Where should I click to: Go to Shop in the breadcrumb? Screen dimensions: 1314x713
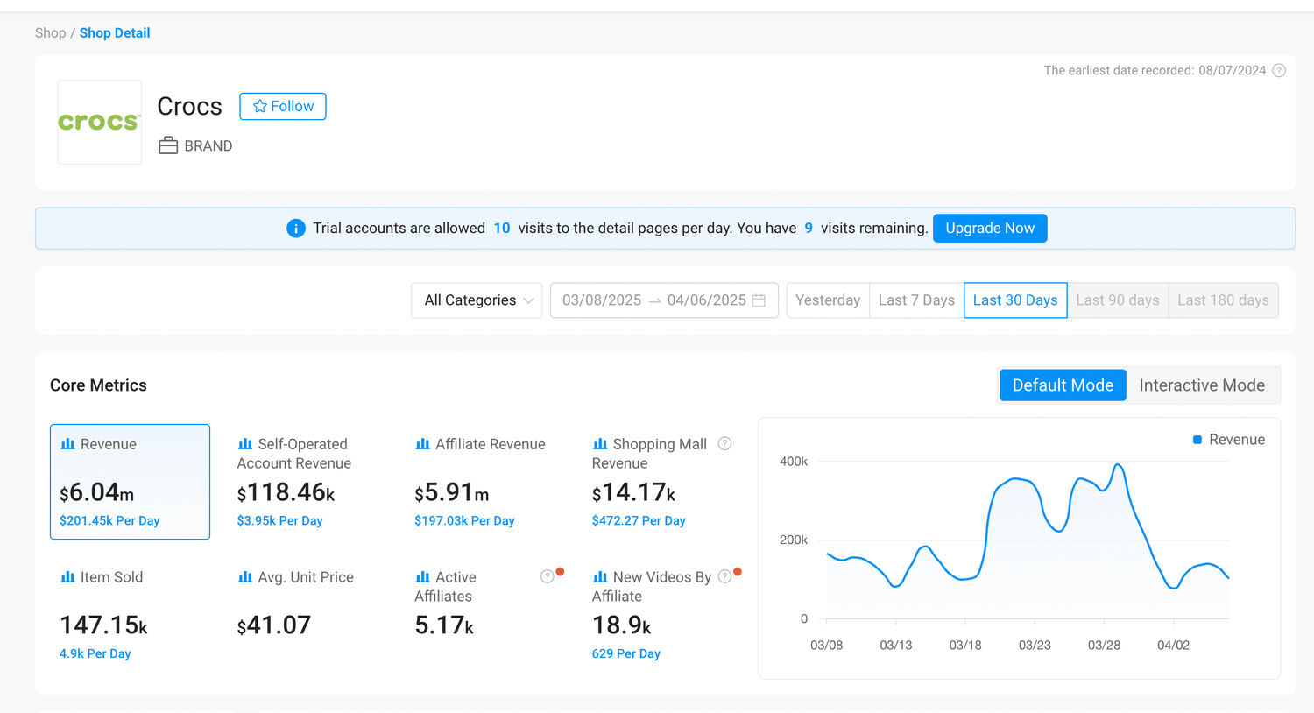50,33
